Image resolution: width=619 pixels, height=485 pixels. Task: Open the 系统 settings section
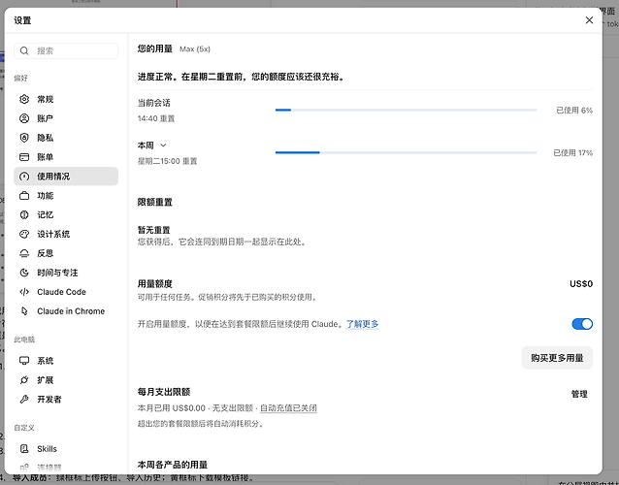tap(66, 361)
